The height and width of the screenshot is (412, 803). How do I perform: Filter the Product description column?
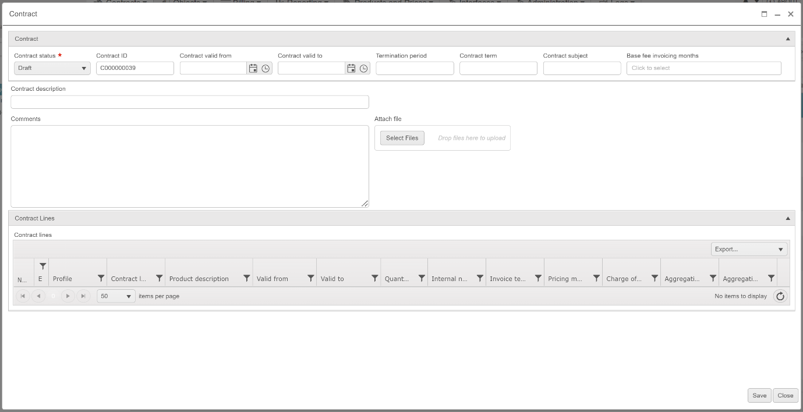point(246,279)
